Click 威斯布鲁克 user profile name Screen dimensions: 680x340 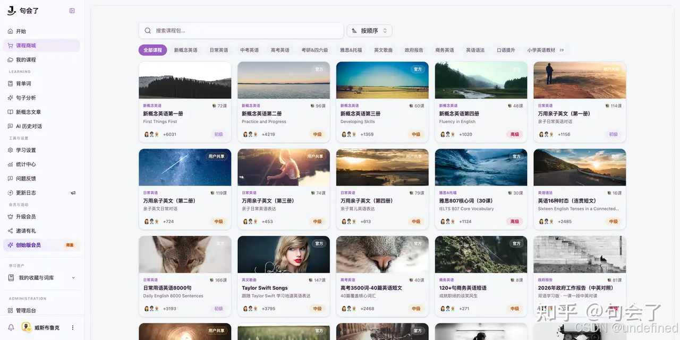(46, 327)
